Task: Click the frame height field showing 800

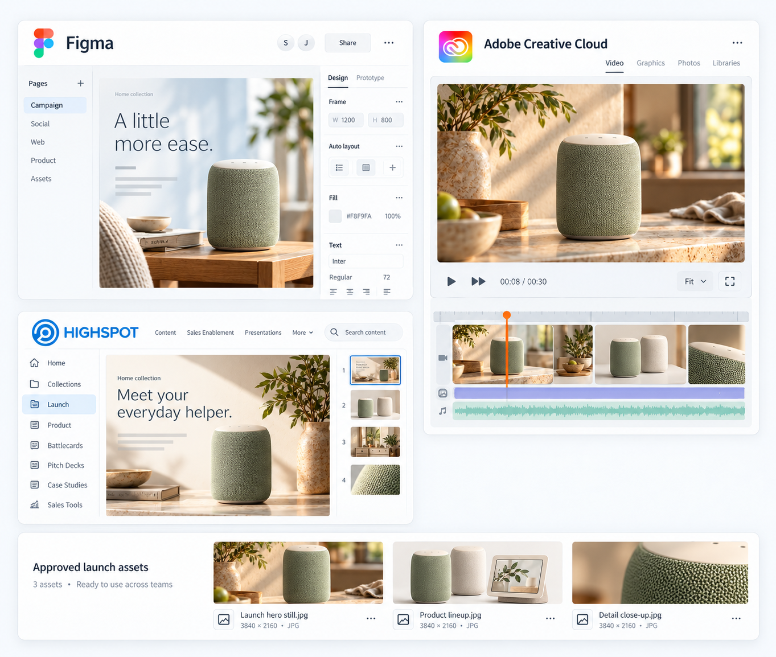Action: (385, 120)
